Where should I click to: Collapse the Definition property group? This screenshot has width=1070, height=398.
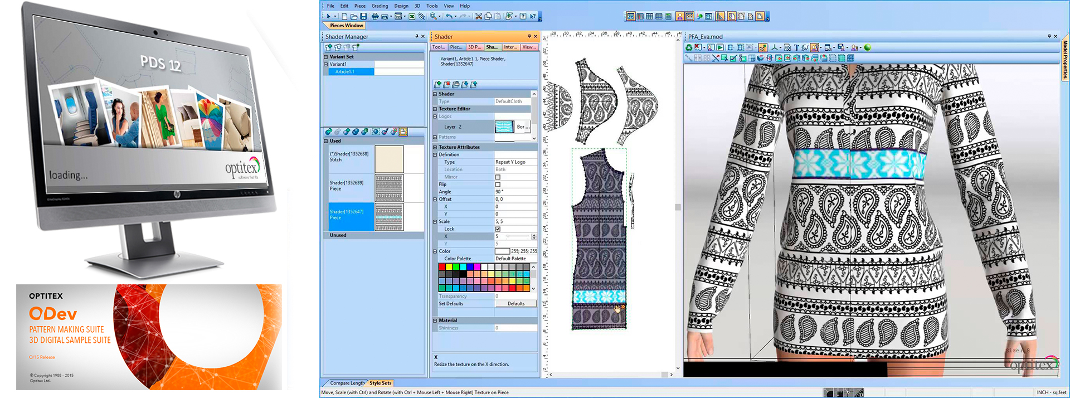[x=435, y=155]
